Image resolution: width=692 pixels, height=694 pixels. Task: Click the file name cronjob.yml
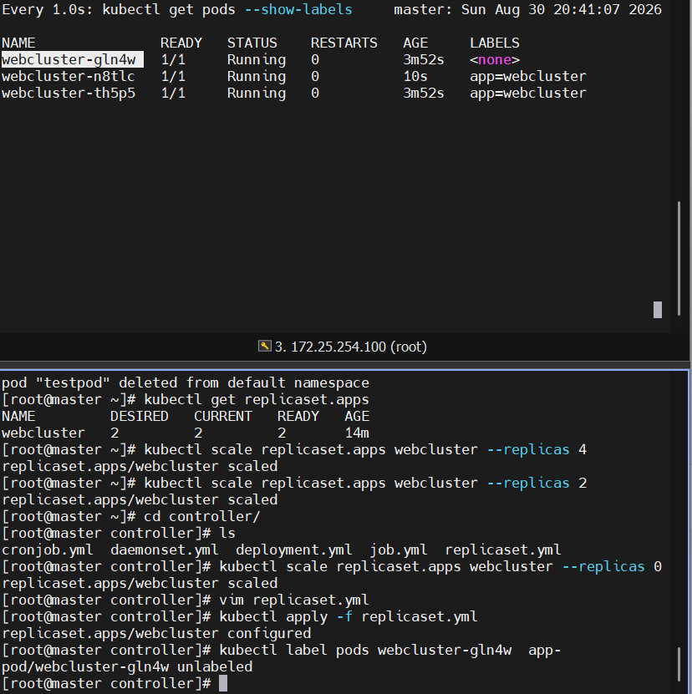(48, 550)
